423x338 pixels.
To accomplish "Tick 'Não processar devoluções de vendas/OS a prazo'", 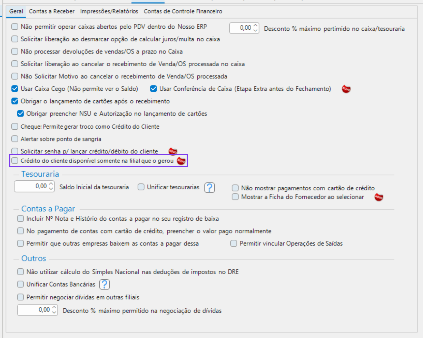I will 14,51.
